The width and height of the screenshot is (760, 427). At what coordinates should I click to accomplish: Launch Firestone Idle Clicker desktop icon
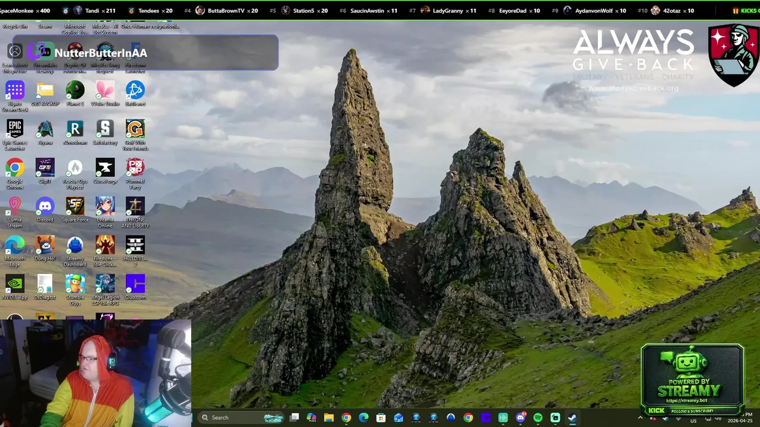(x=105, y=251)
